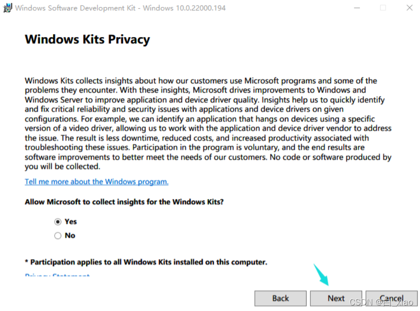Open the 'Tell me more about the Windows program' link
The width and height of the screenshot is (420, 311).
point(96,181)
